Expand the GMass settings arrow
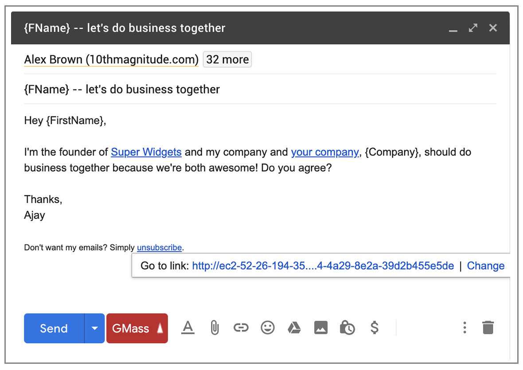The width and height of the screenshot is (523, 370). pyautogui.click(x=160, y=328)
